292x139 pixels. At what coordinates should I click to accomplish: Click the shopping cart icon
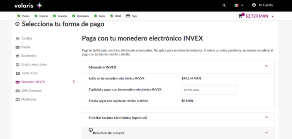[241, 16]
